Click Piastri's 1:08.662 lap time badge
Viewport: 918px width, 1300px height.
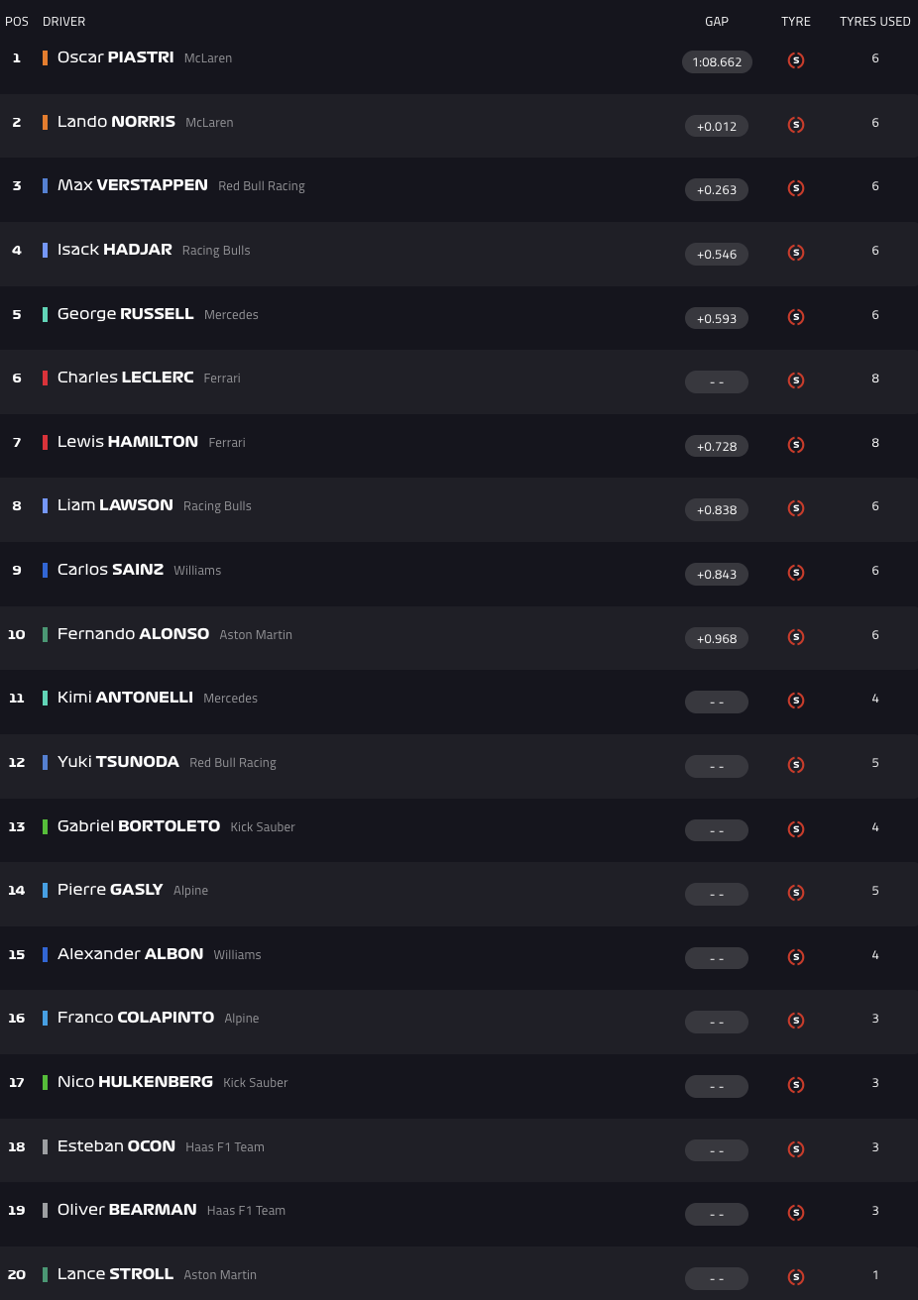click(717, 62)
